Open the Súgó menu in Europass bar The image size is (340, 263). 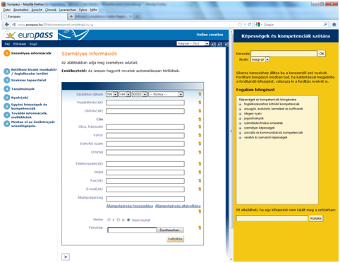33,44
